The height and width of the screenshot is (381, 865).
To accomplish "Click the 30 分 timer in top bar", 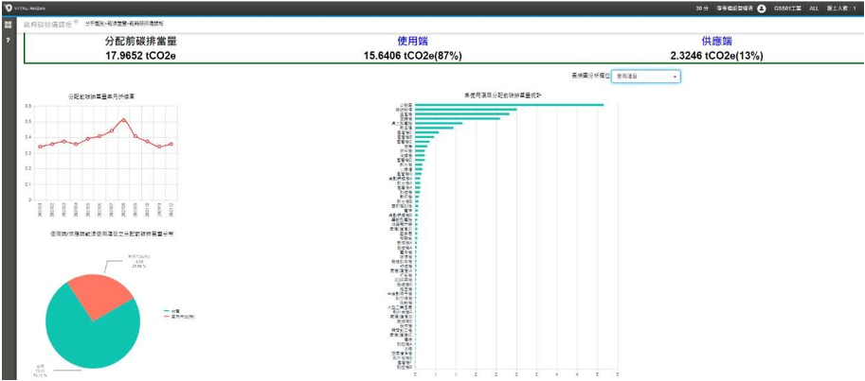I will click(701, 8).
